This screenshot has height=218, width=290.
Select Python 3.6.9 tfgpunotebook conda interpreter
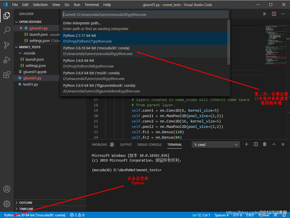(144, 88)
